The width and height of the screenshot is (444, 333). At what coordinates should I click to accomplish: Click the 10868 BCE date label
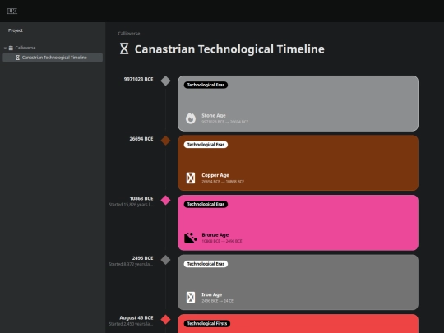(x=141, y=198)
